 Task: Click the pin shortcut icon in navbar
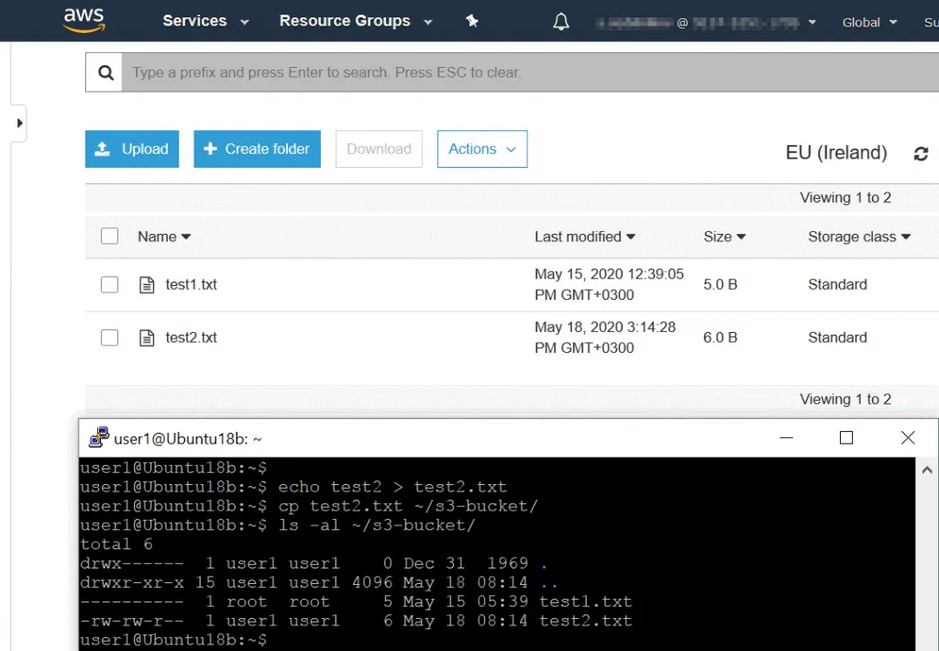pyautogui.click(x=472, y=21)
